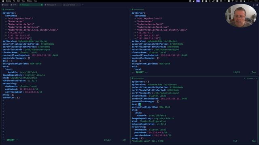Open the File menu
The width and height of the screenshot is (259, 145).
[x=14, y=1]
